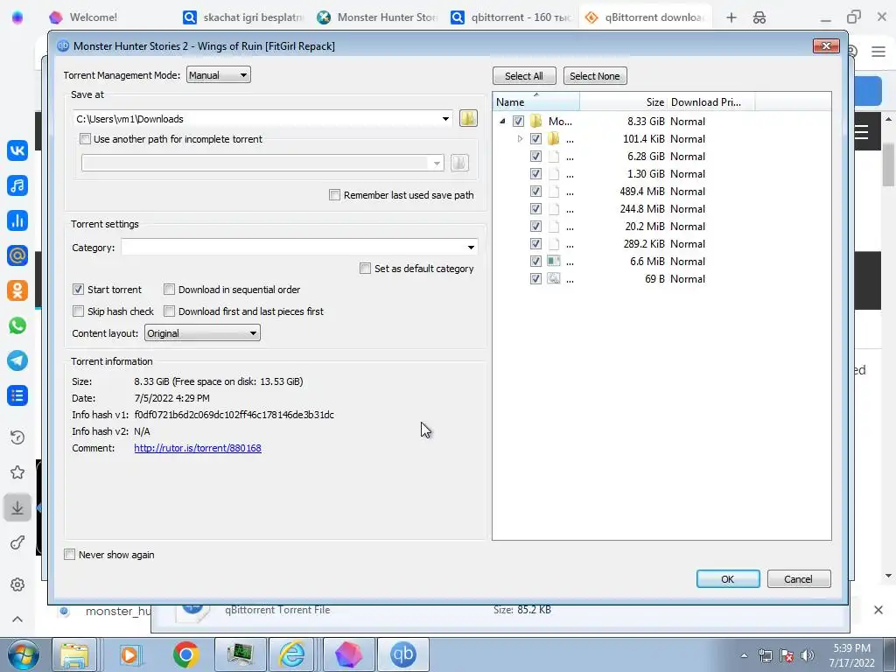
Task: Uncheck the 6.28 GiB file checkbox
Action: [535, 156]
